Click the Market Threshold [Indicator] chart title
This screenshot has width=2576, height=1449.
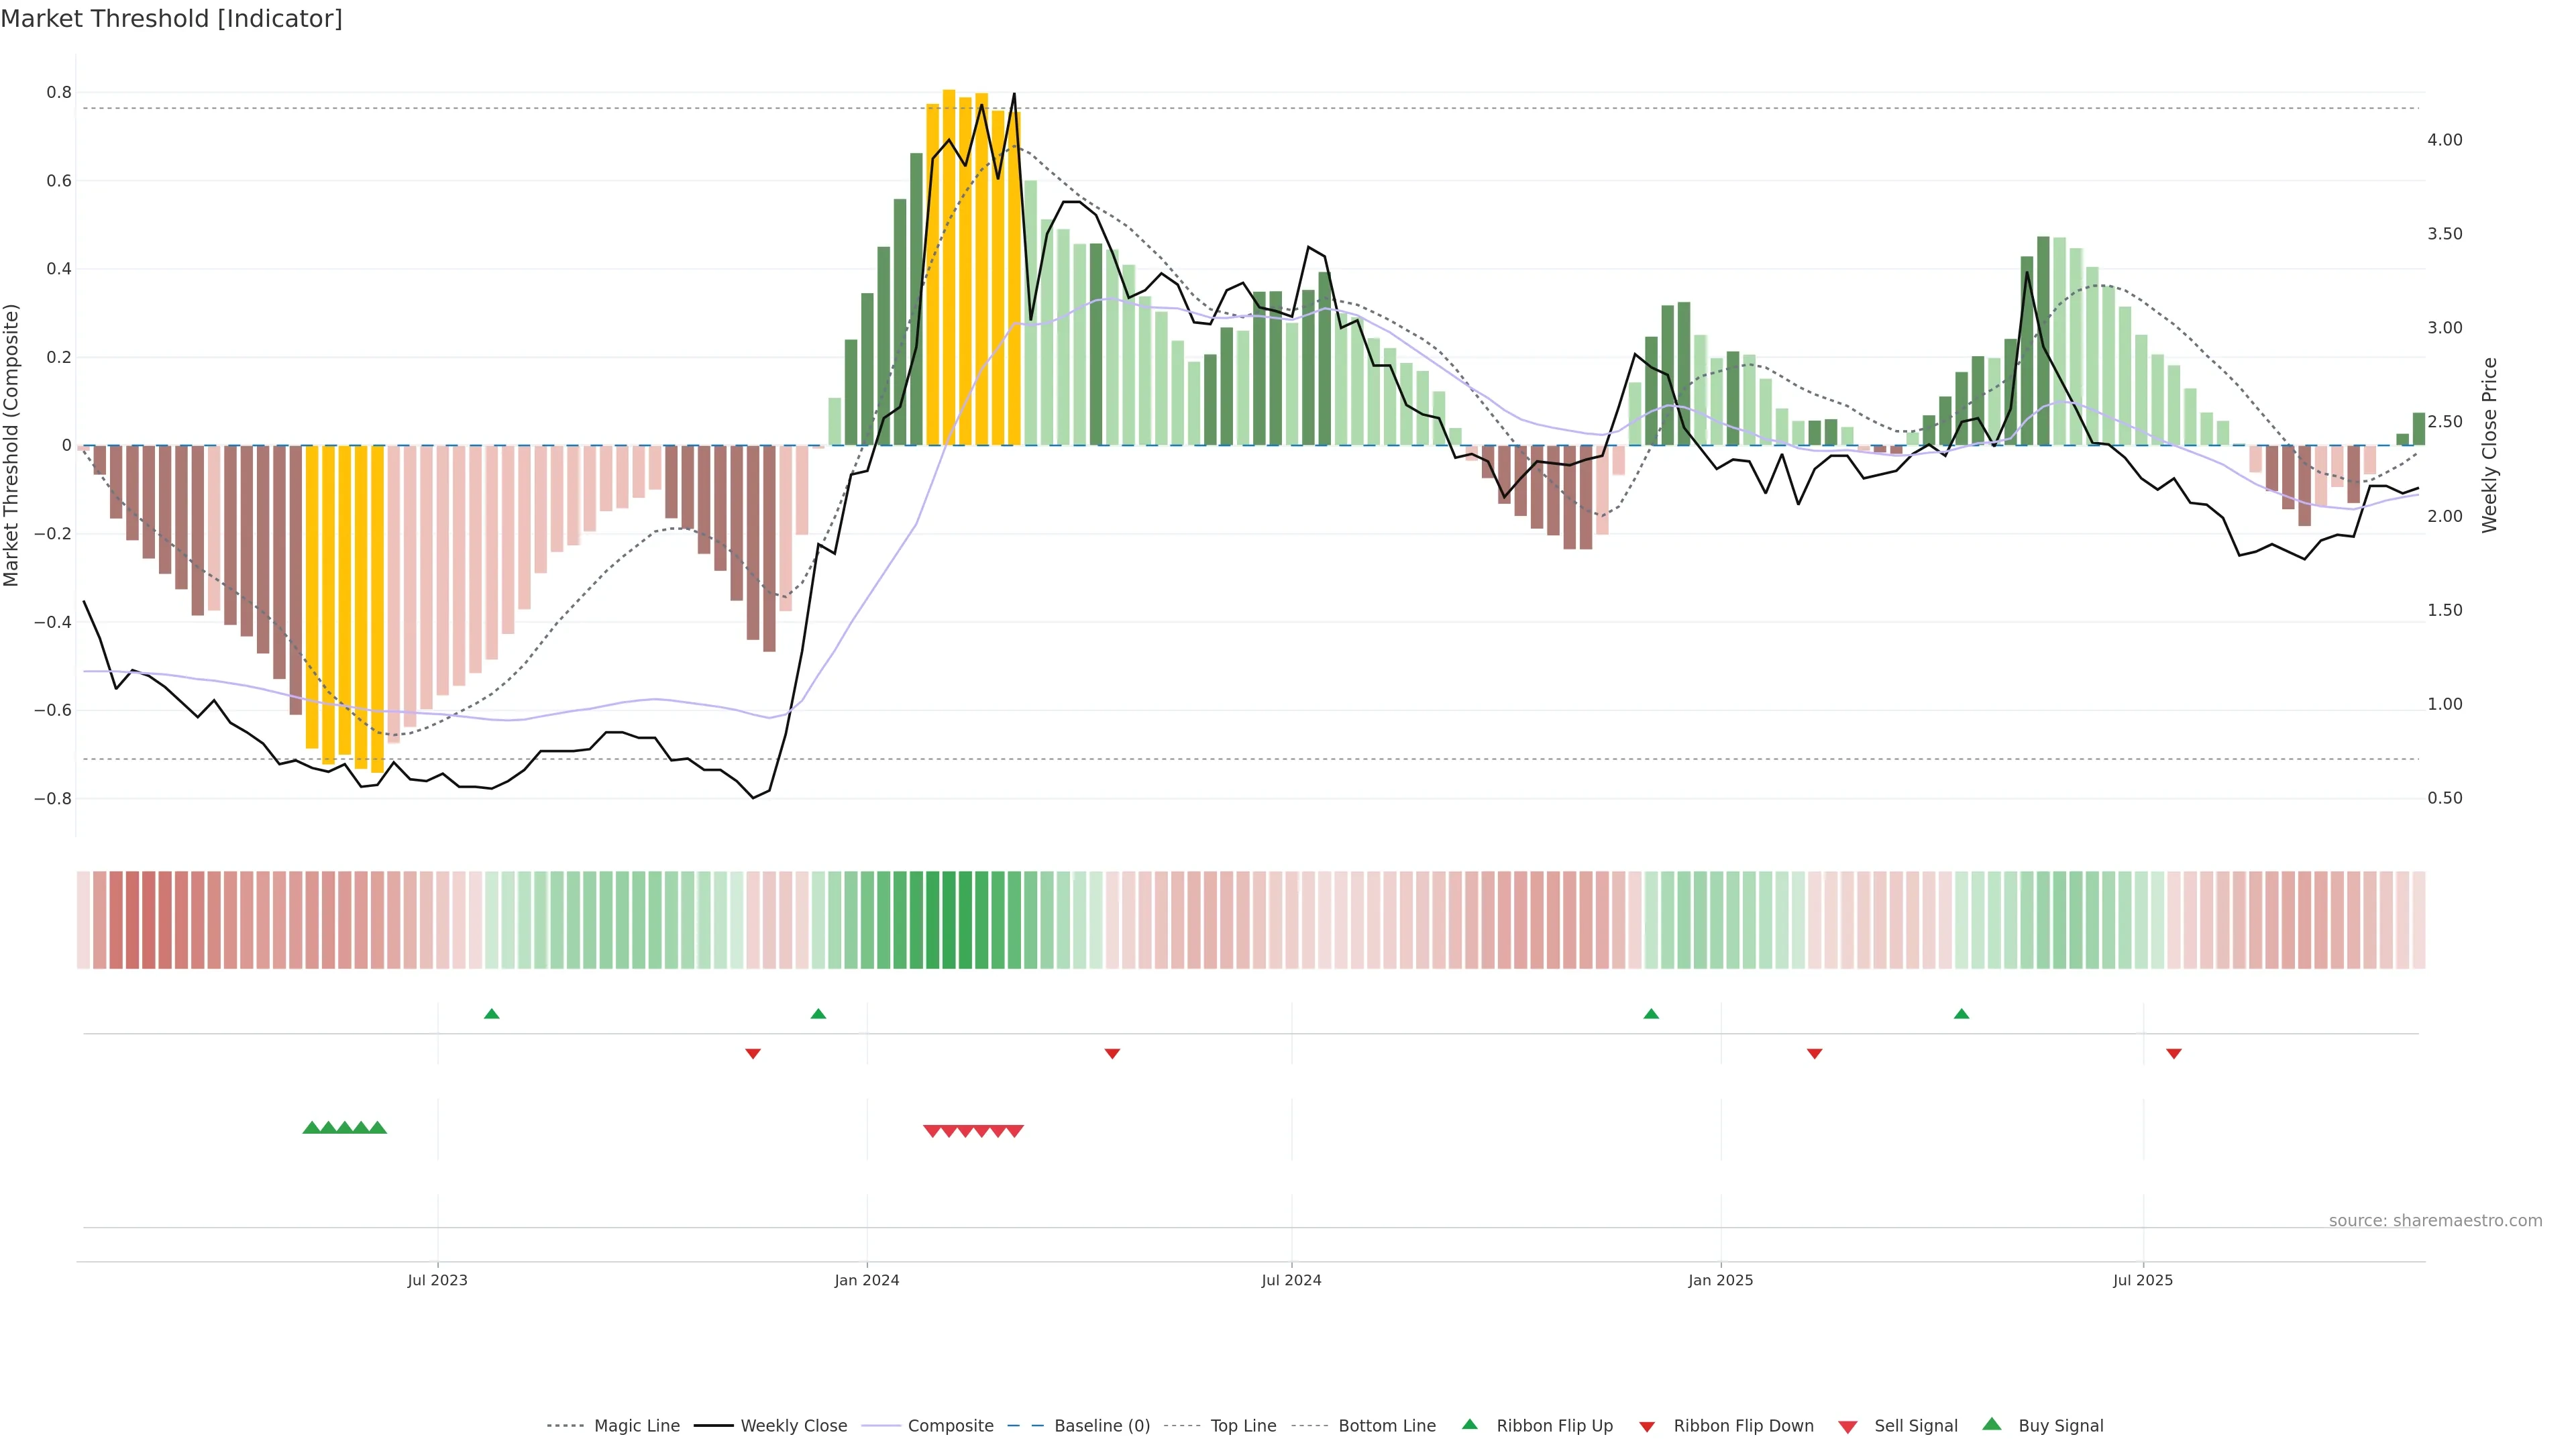tap(171, 19)
